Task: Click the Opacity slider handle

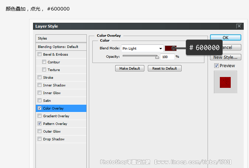Action: (157, 57)
